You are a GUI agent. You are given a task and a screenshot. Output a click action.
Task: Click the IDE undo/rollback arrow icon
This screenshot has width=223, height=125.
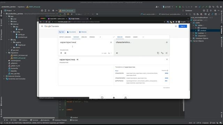(213, 7)
